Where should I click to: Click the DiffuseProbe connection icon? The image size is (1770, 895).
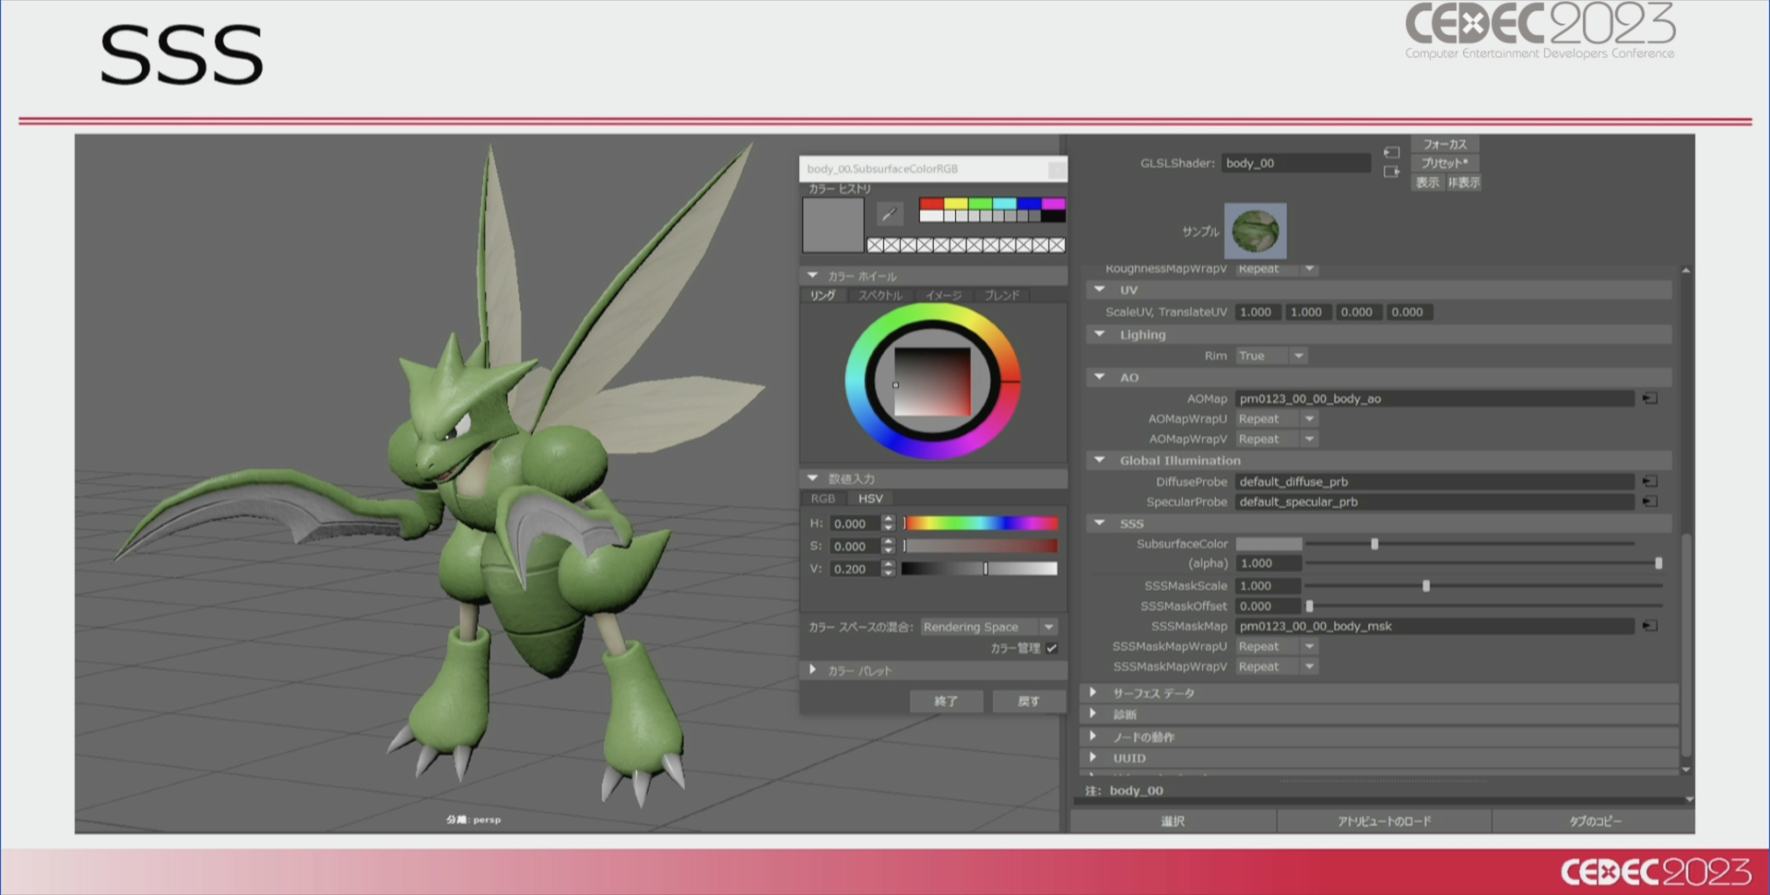coord(1649,481)
